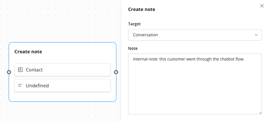The width and height of the screenshot is (266, 121).
Task: Click the Create note panel heading
Action: [x=142, y=10]
